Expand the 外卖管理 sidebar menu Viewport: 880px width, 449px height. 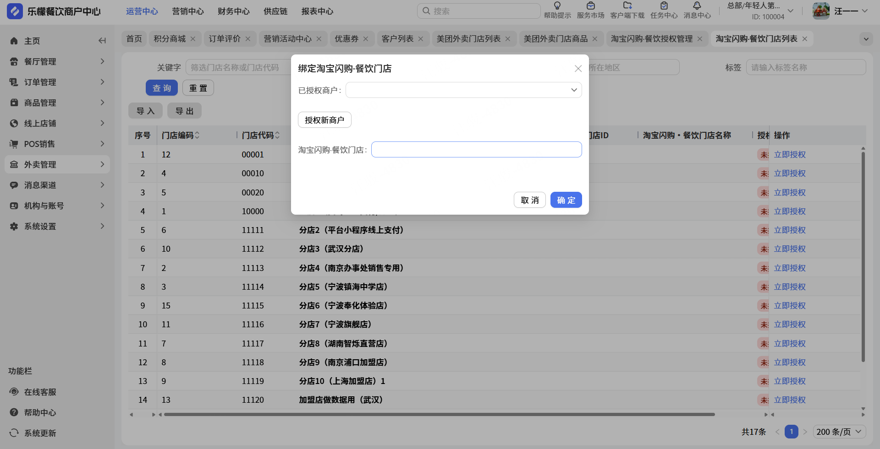click(x=57, y=164)
